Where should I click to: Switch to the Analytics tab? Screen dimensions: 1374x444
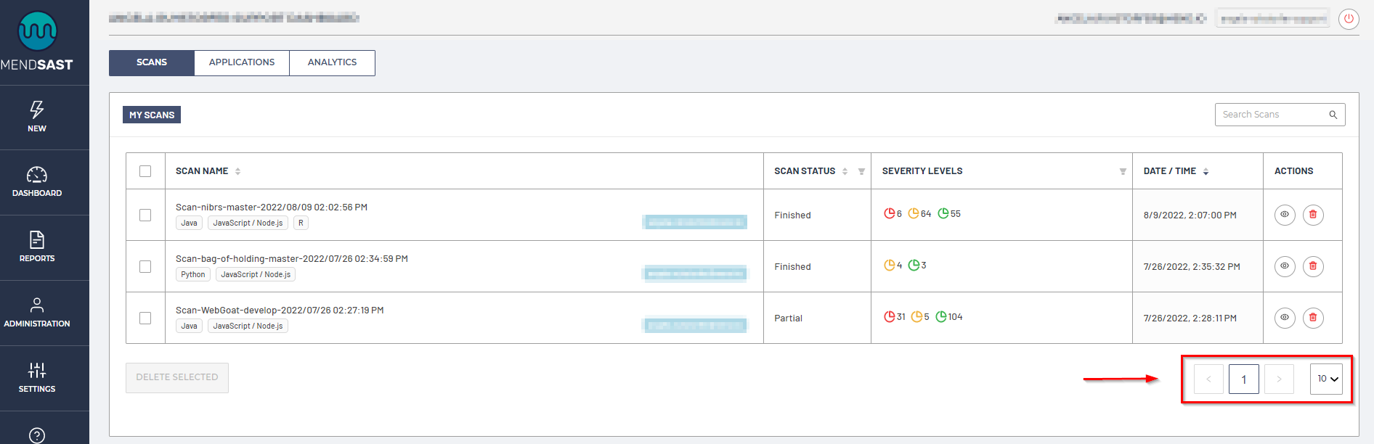332,62
